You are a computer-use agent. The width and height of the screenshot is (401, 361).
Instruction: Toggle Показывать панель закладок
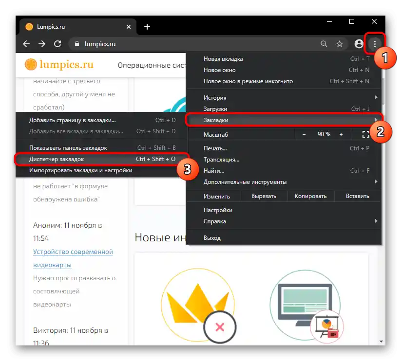pyautogui.click(x=102, y=148)
